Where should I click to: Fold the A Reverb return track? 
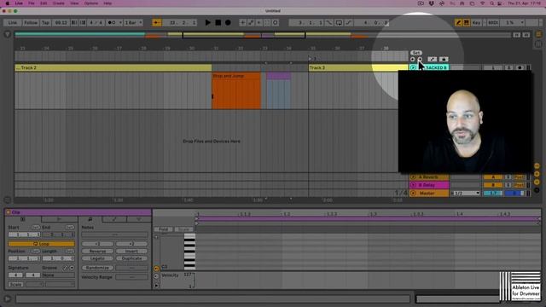click(x=413, y=177)
